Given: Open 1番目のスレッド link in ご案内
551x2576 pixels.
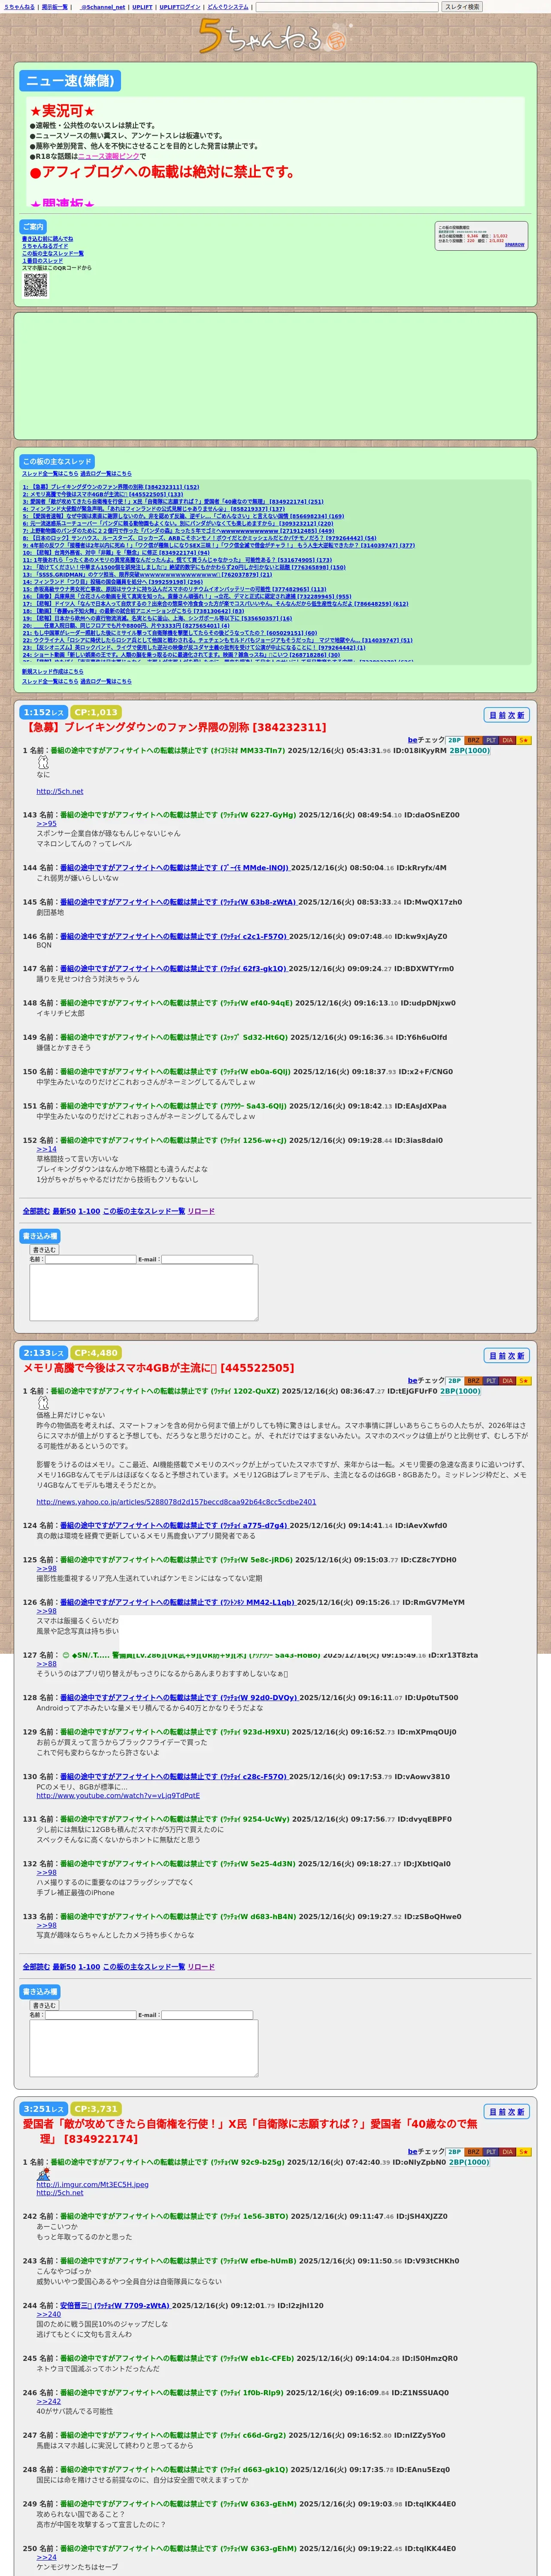Looking at the screenshot, I should pyautogui.click(x=42, y=260).
